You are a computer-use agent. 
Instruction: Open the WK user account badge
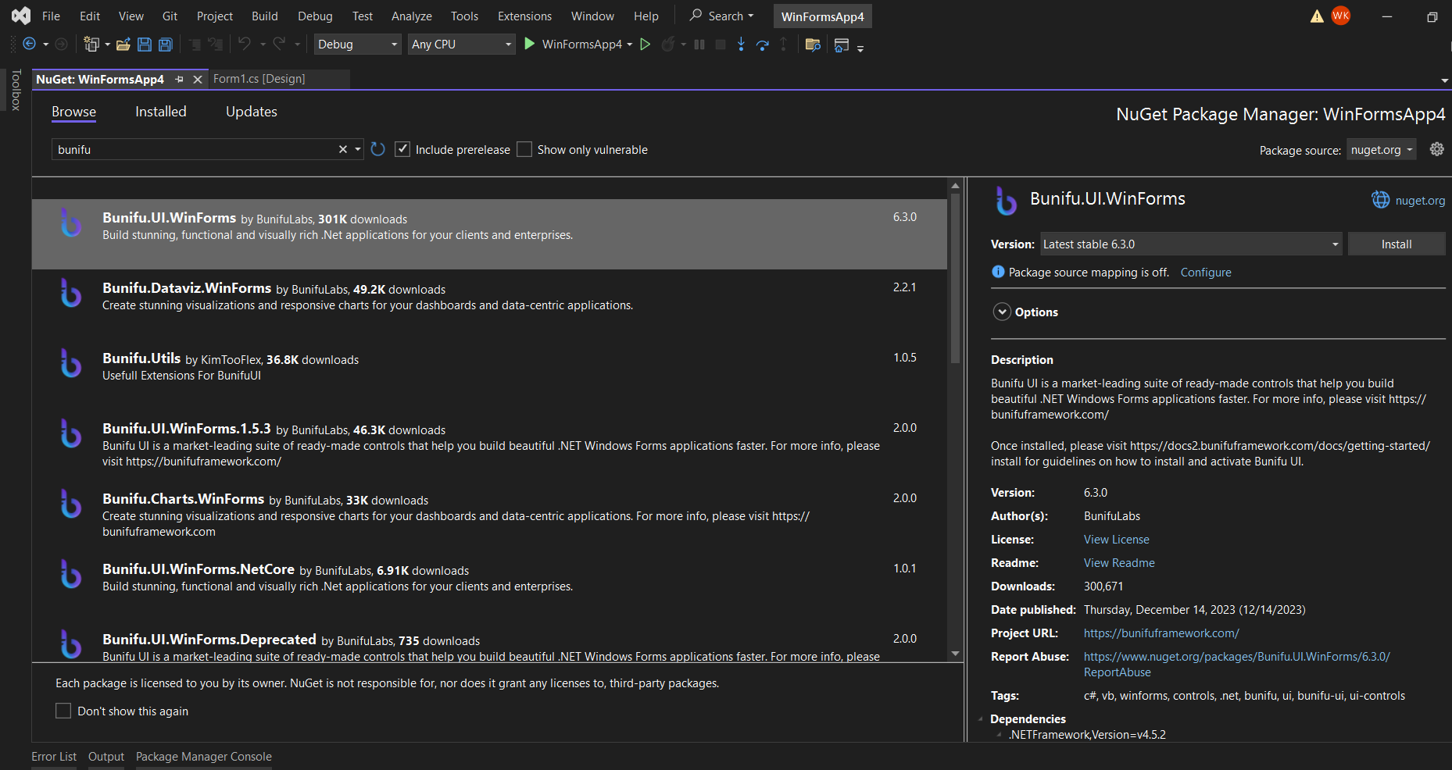click(x=1341, y=16)
